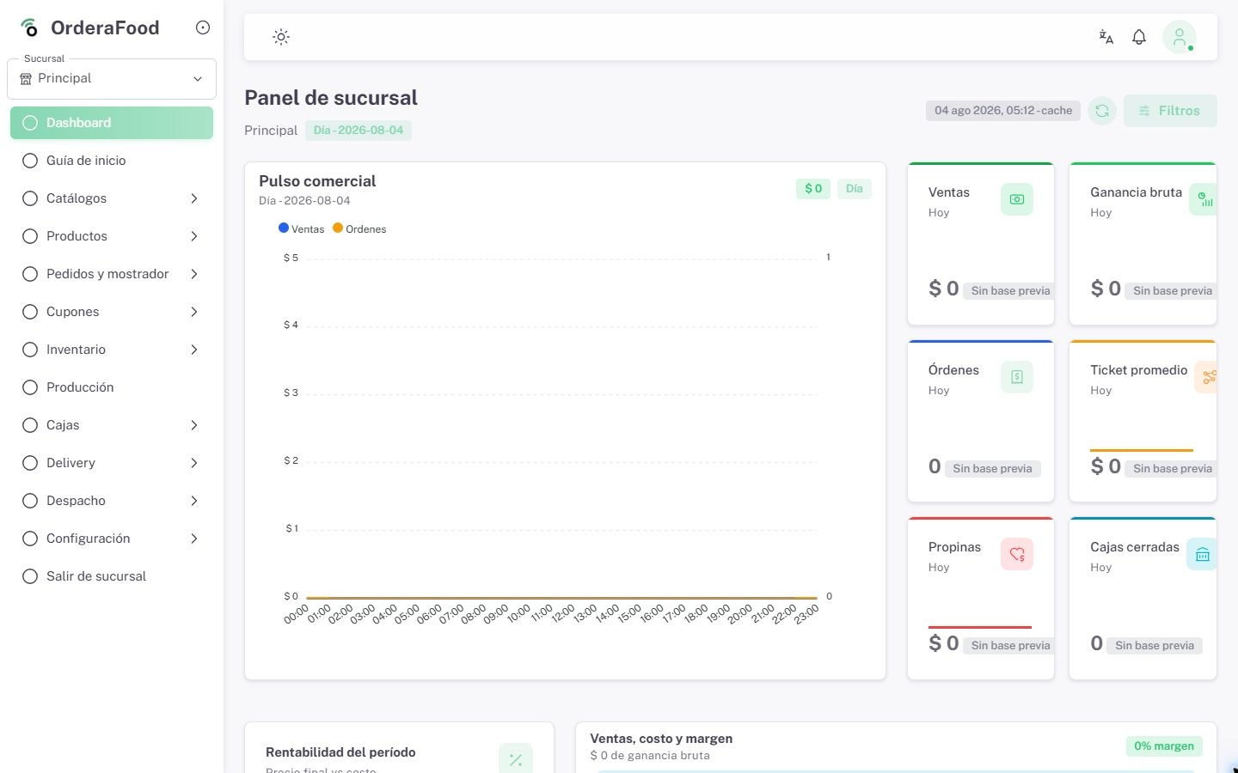Toggle the sidebar pin circle icon

point(203,27)
